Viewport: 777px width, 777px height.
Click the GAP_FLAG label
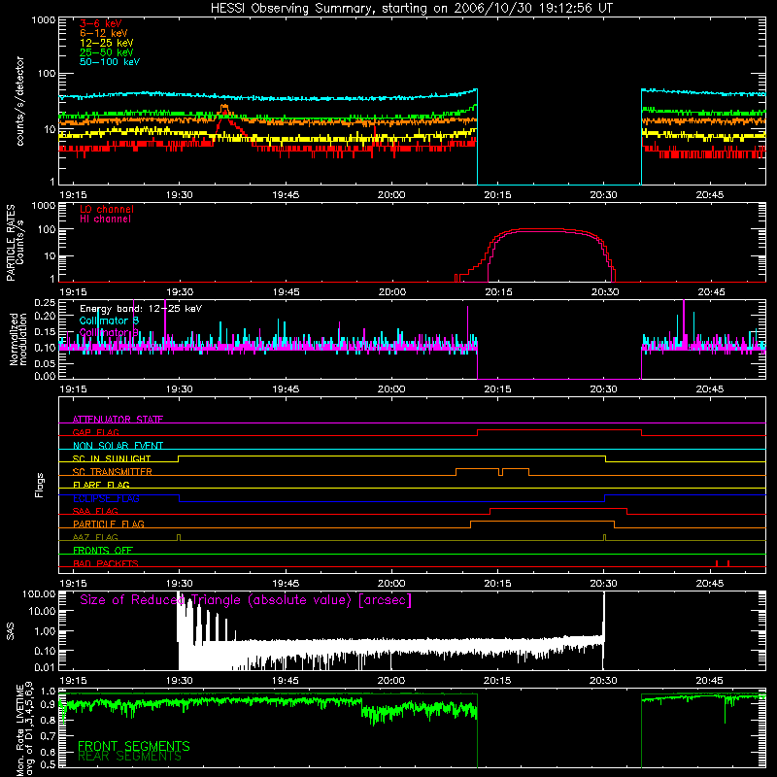click(x=95, y=432)
